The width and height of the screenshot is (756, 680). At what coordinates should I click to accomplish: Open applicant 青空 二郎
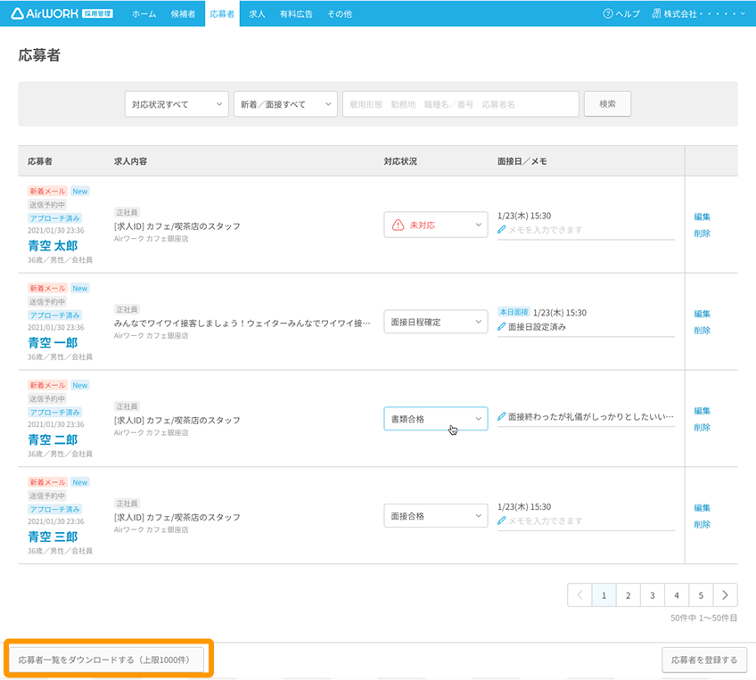[53, 439]
